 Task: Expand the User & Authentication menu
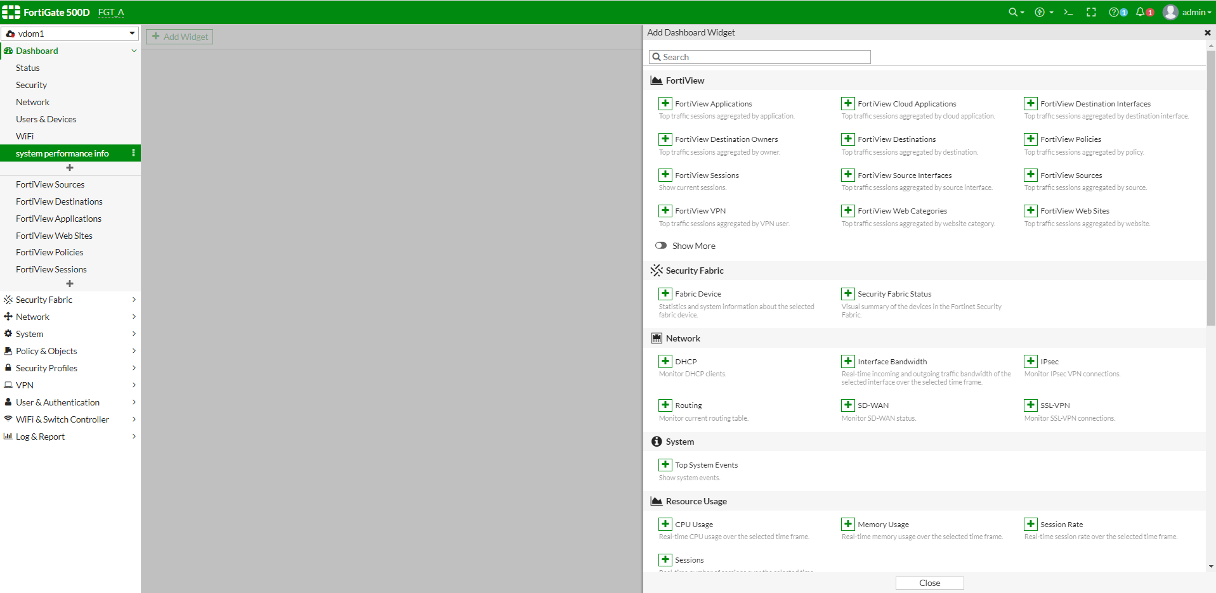(70, 402)
